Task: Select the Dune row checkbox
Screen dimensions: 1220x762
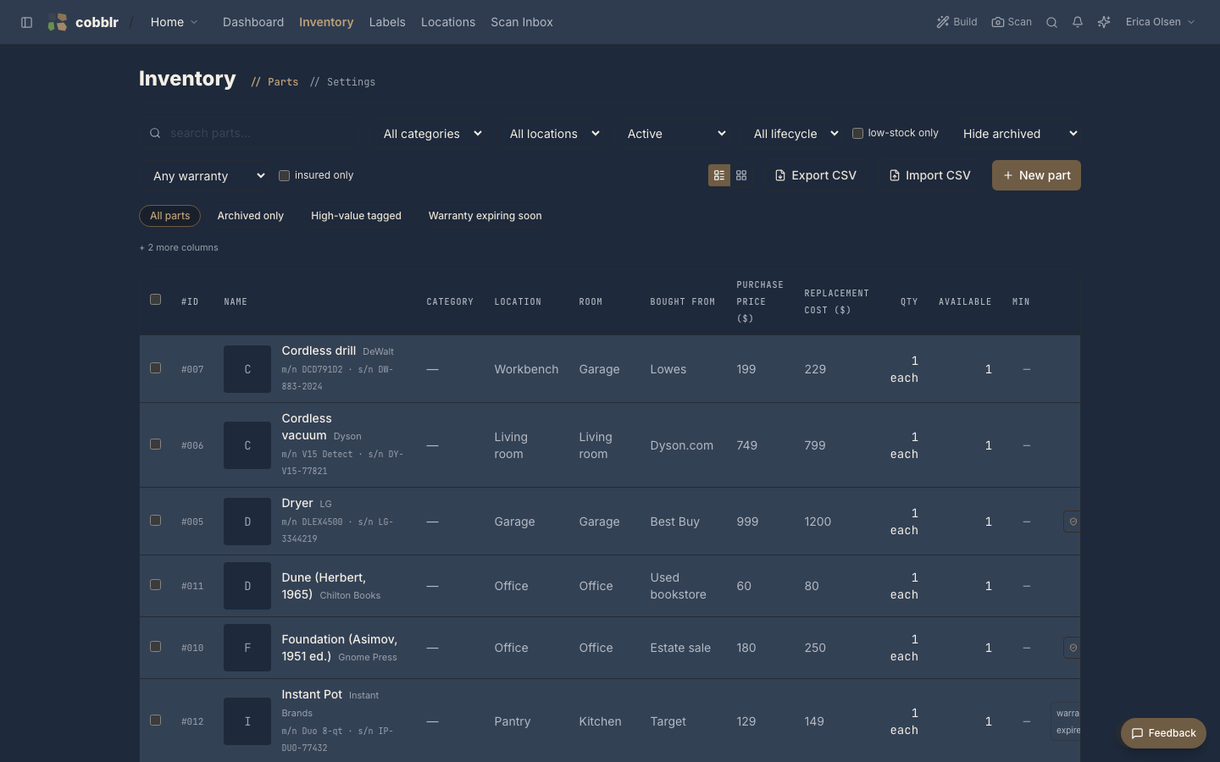Action: point(155,585)
